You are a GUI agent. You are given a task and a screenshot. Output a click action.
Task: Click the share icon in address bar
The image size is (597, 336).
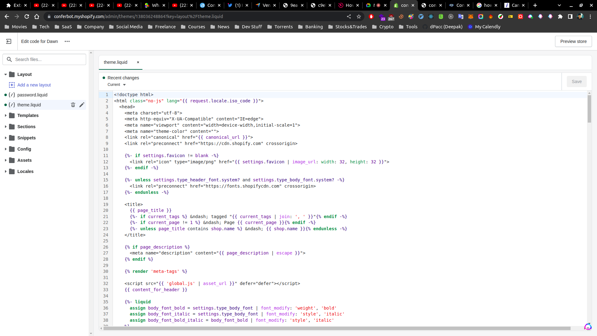click(x=349, y=16)
